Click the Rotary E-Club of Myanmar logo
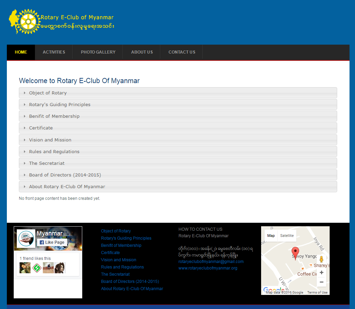This screenshot has height=309, width=355. pos(62,22)
